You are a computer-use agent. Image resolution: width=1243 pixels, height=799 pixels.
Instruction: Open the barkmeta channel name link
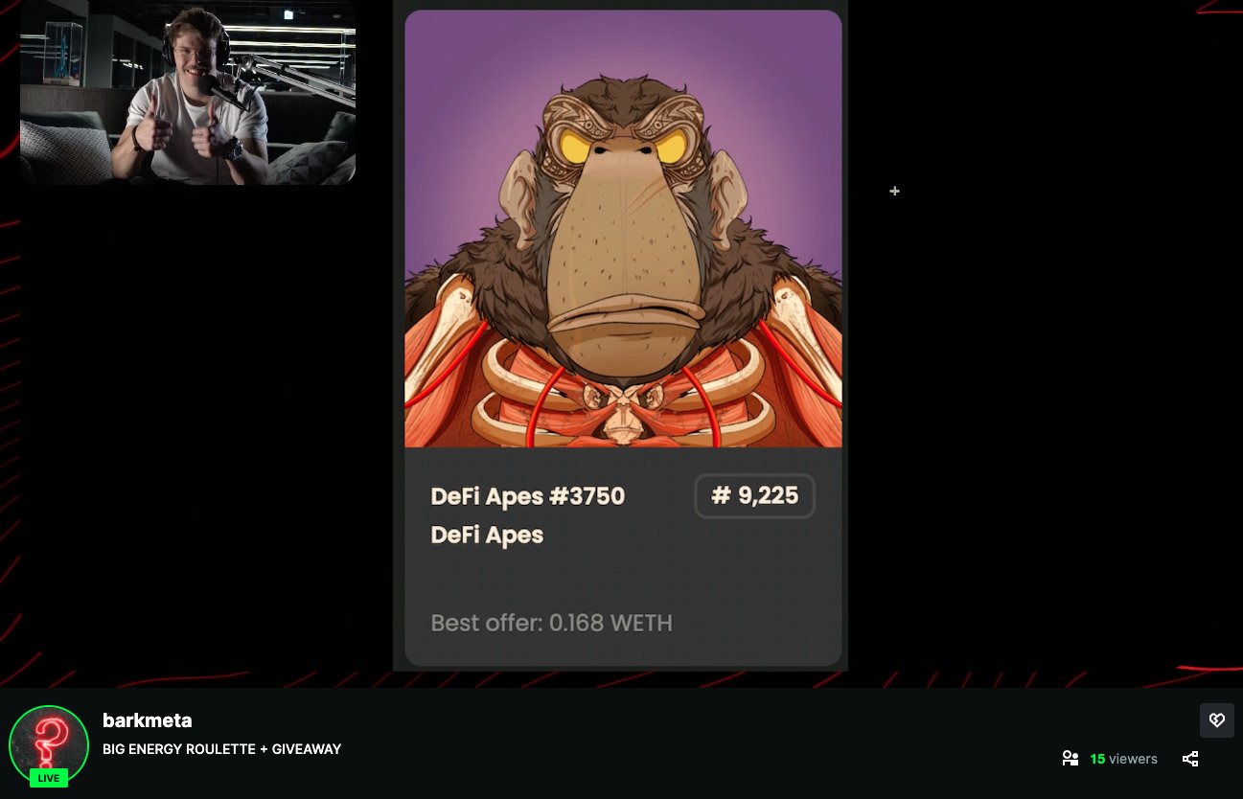pyautogui.click(x=148, y=720)
